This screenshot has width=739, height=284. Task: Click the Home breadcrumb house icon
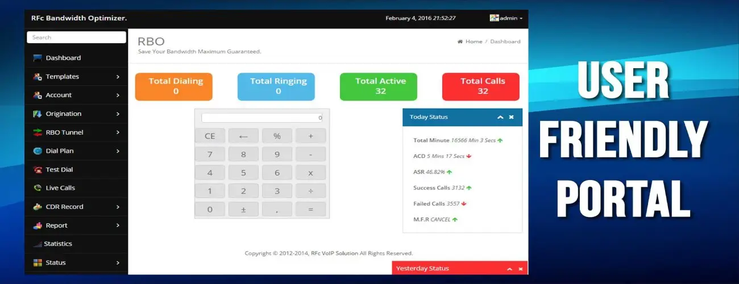click(x=460, y=41)
